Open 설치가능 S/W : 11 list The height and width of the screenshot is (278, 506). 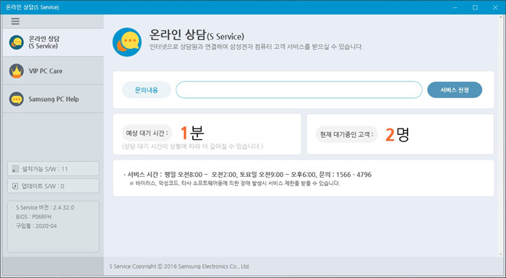53,169
